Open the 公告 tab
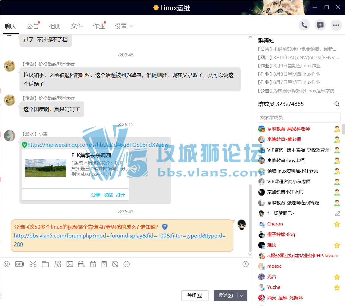 point(33,26)
